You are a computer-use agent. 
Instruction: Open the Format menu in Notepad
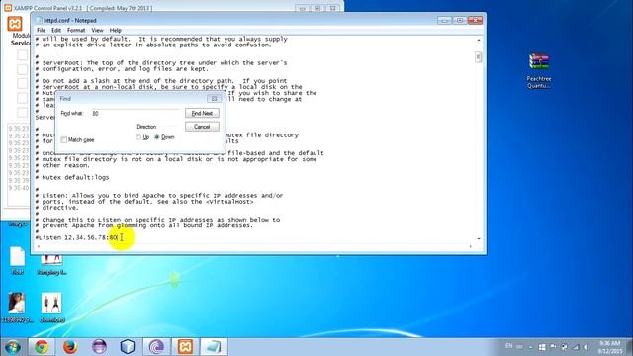coord(76,31)
